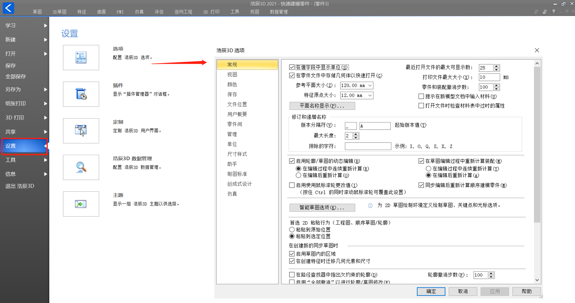Toggle 在值字段中显示单位 checkbox
The height and width of the screenshot is (303, 575).
[292, 67]
